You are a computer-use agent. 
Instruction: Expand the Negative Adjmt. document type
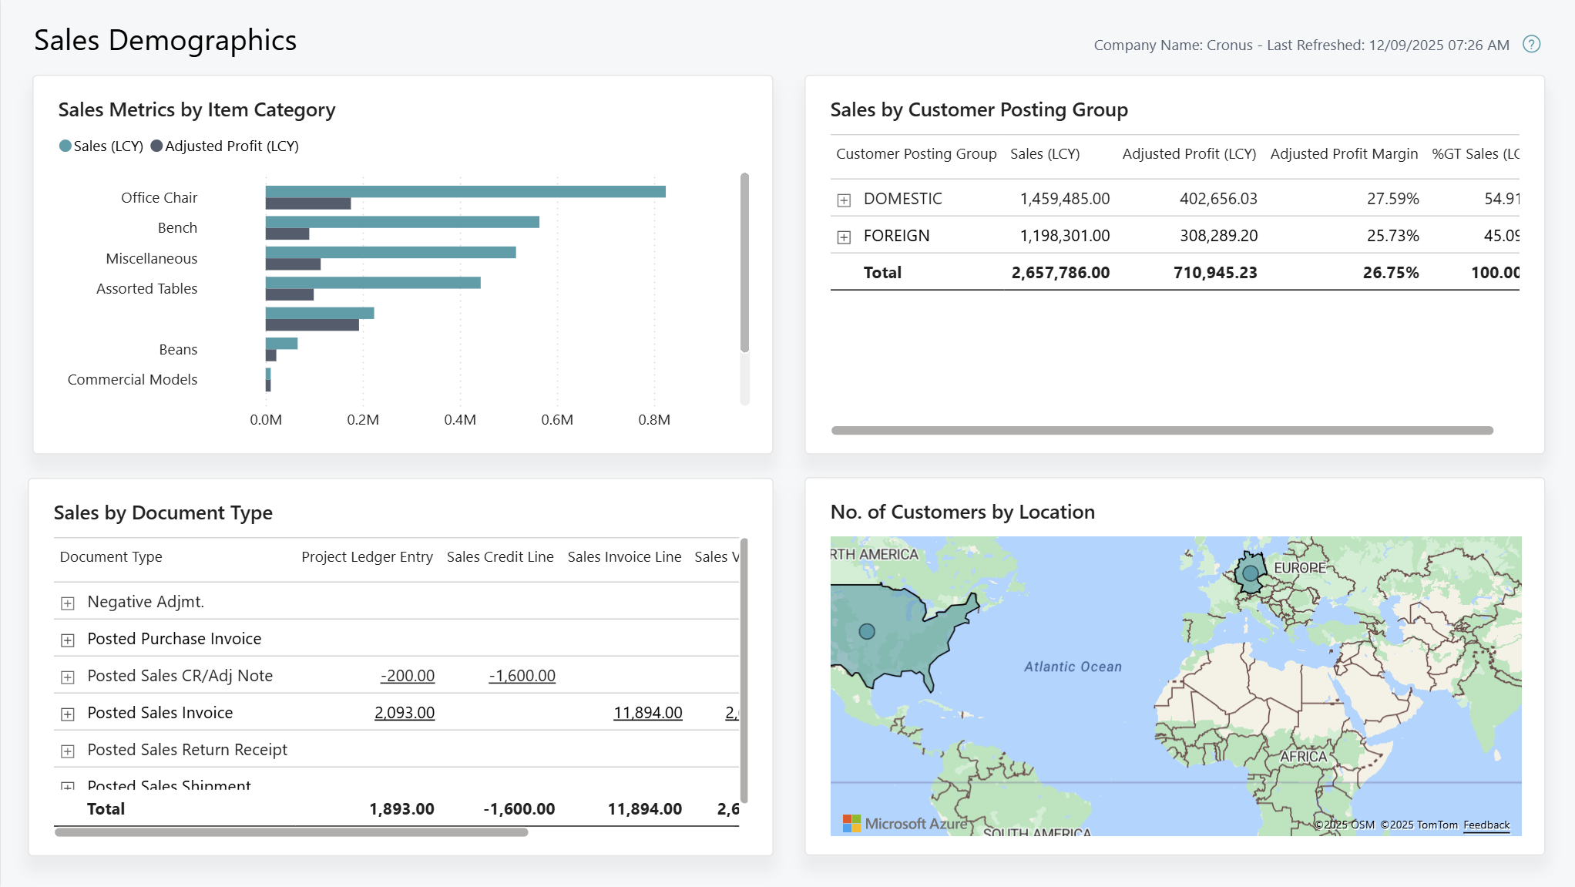point(67,603)
